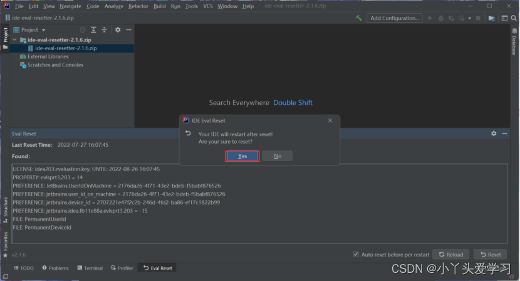Toggle Auto reset before per restart checkbox

356,255
